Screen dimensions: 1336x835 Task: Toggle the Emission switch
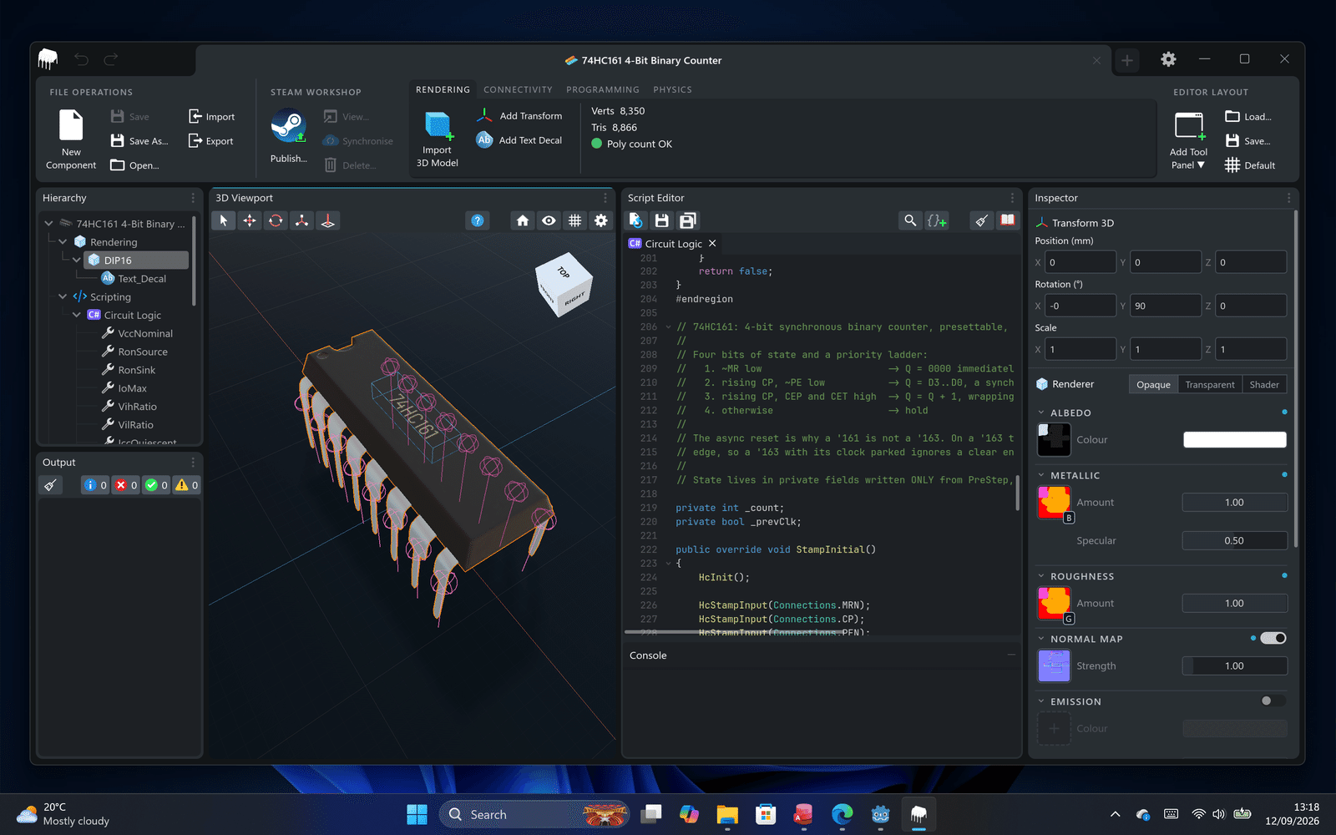[1273, 701]
